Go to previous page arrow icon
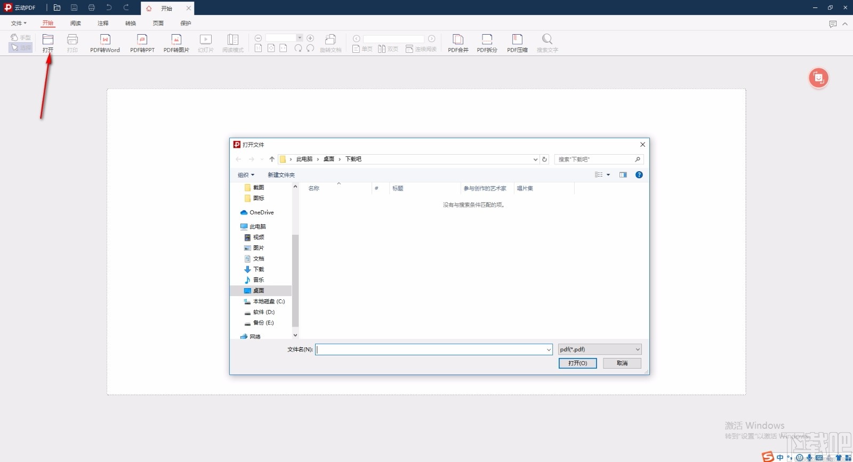The height and width of the screenshot is (462, 853). (357, 38)
